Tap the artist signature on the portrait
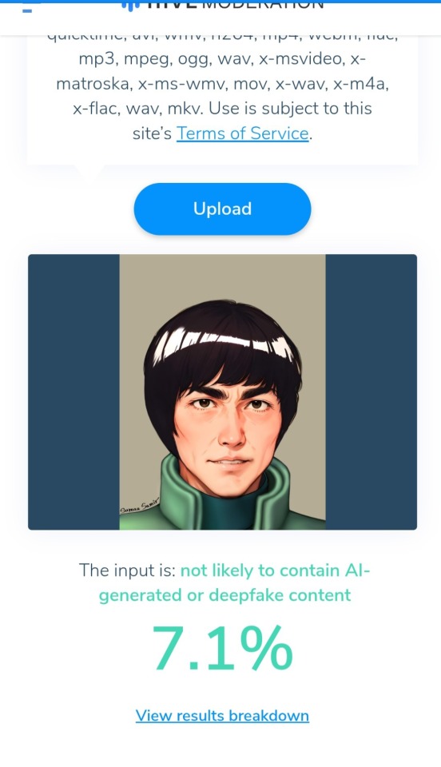 [141, 507]
